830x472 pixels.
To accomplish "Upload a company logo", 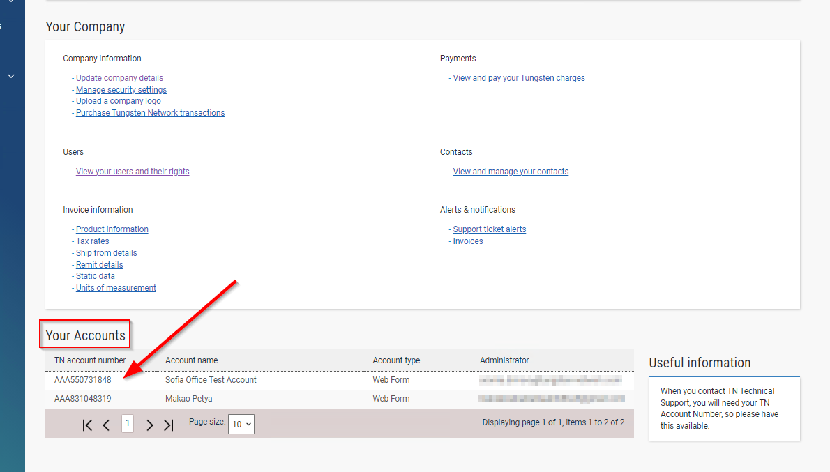I will [118, 100].
